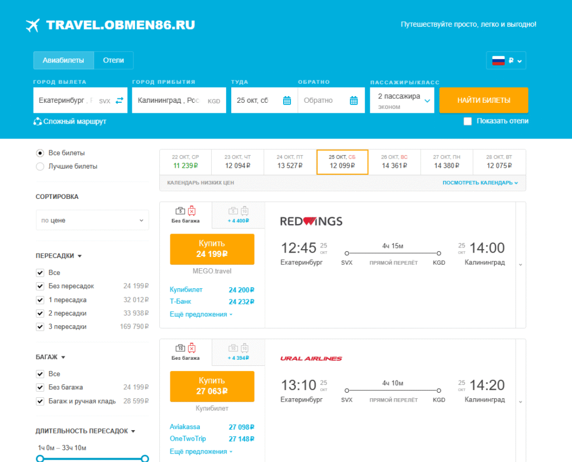This screenshot has height=462, width=572.
Task: Open the sort by price dropdown
Action: 92,220
